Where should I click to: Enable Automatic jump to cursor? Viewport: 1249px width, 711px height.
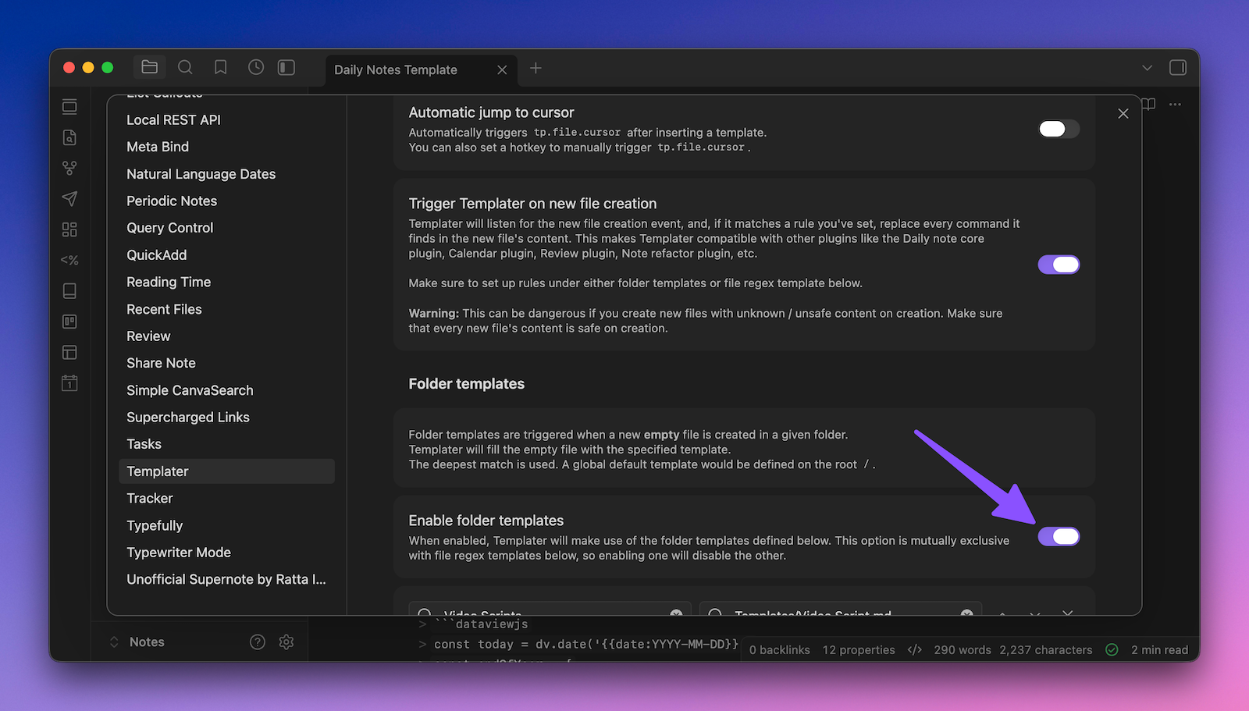(x=1059, y=129)
